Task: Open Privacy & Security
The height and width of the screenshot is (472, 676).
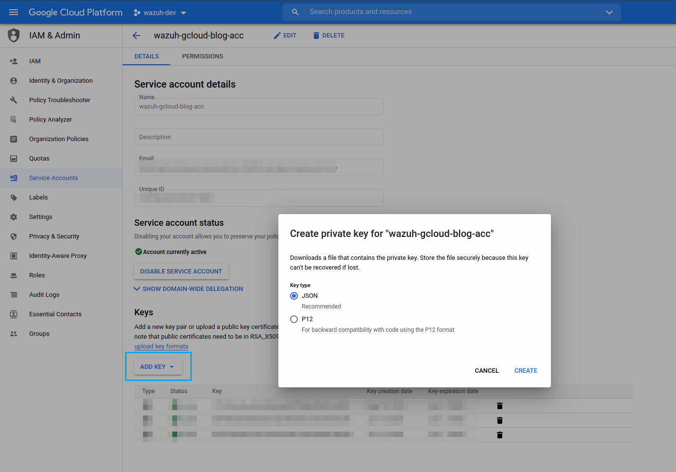Action: (x=54, y=236)
